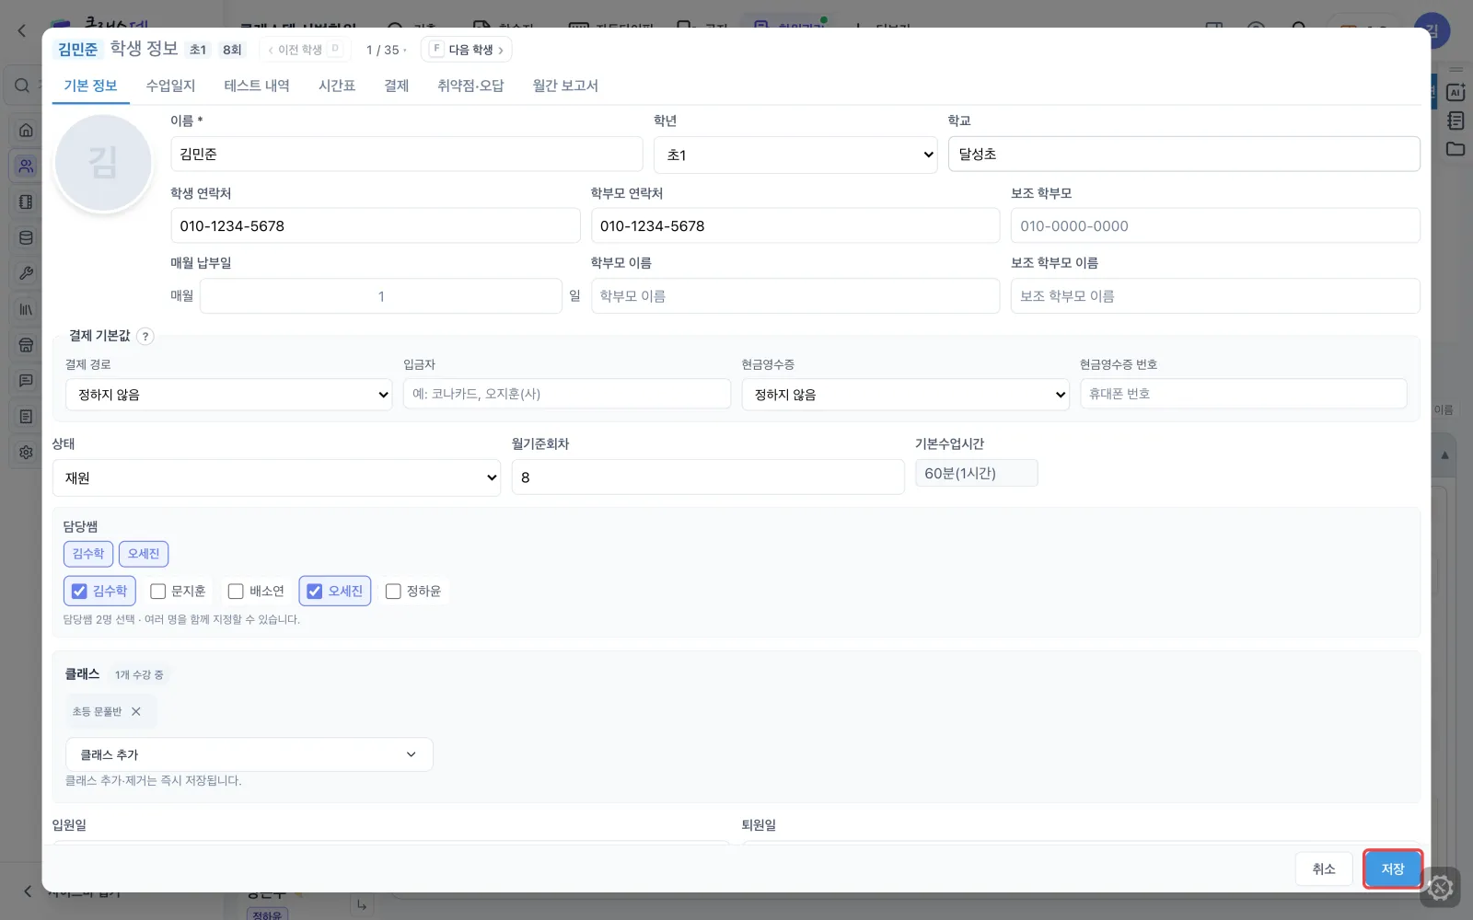Click the back arrow at top left
The height and width of the screenshot is (920, 1473).
[x=22, y=30]
